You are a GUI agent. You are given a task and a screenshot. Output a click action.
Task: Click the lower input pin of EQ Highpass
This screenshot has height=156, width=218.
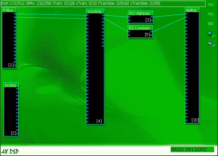(x=129, y=20)
